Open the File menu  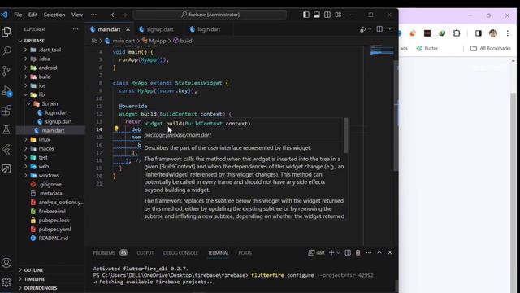tap(18, 15)
